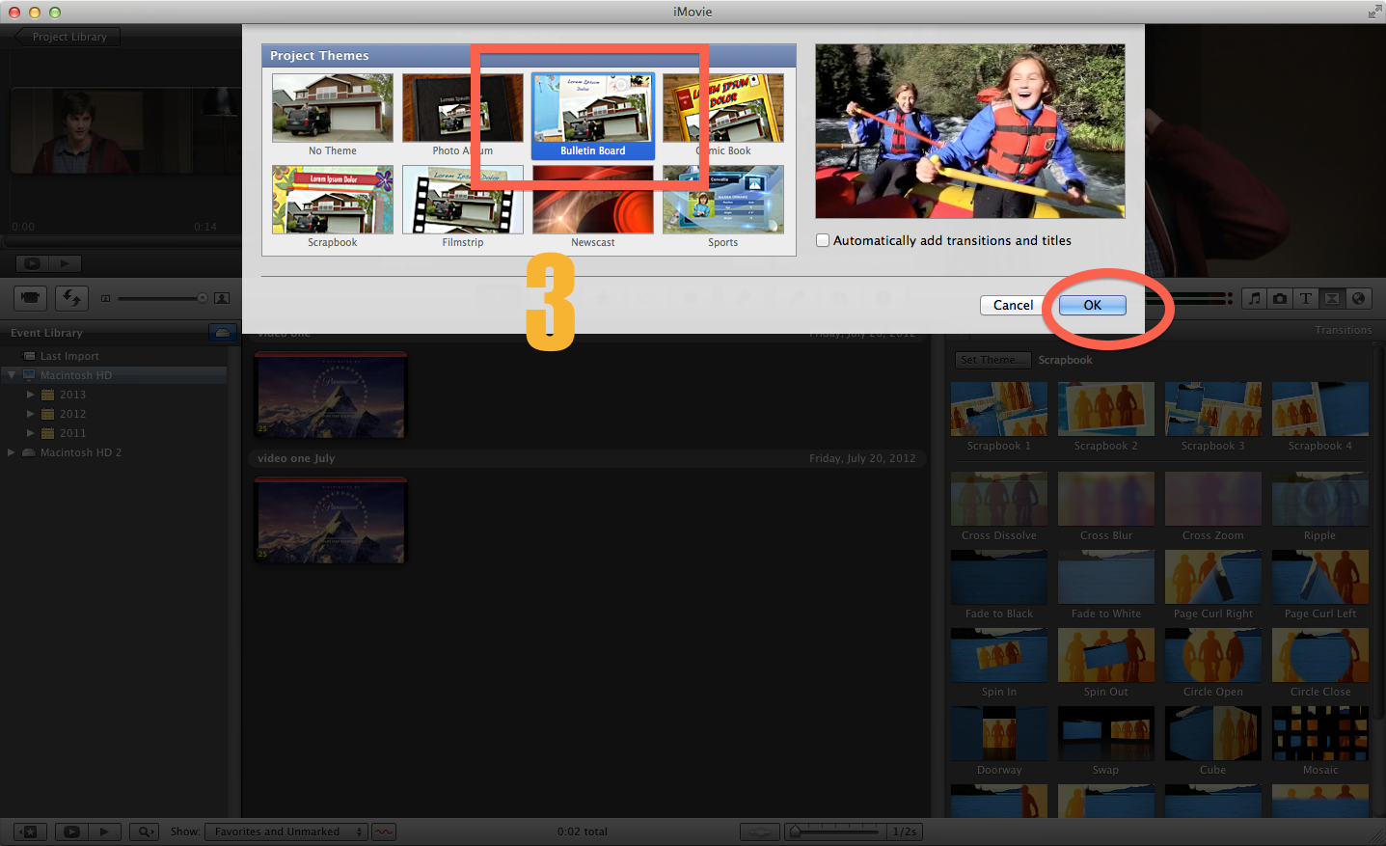Select Cube transition

tap(1213, 733)
